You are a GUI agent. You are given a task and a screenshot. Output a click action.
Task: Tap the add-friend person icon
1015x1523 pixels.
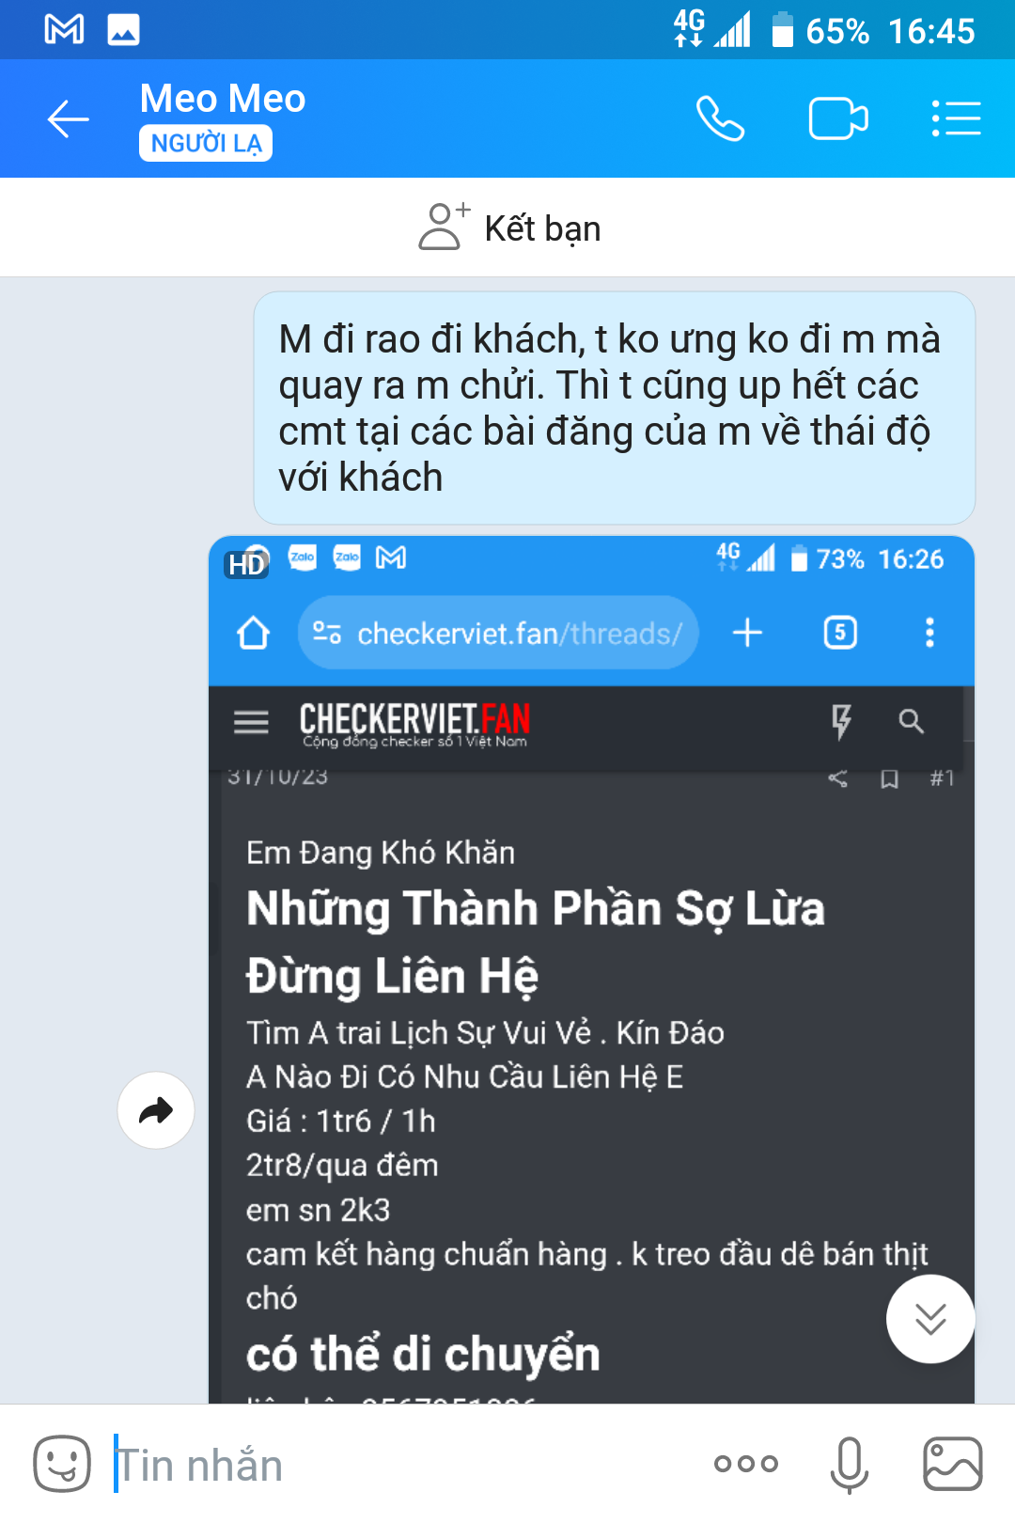click(443, 227)
